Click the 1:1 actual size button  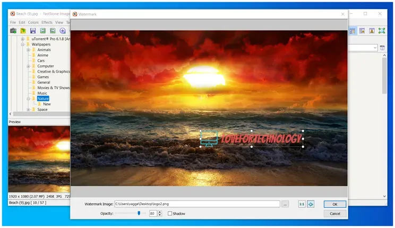pos(302,204)
